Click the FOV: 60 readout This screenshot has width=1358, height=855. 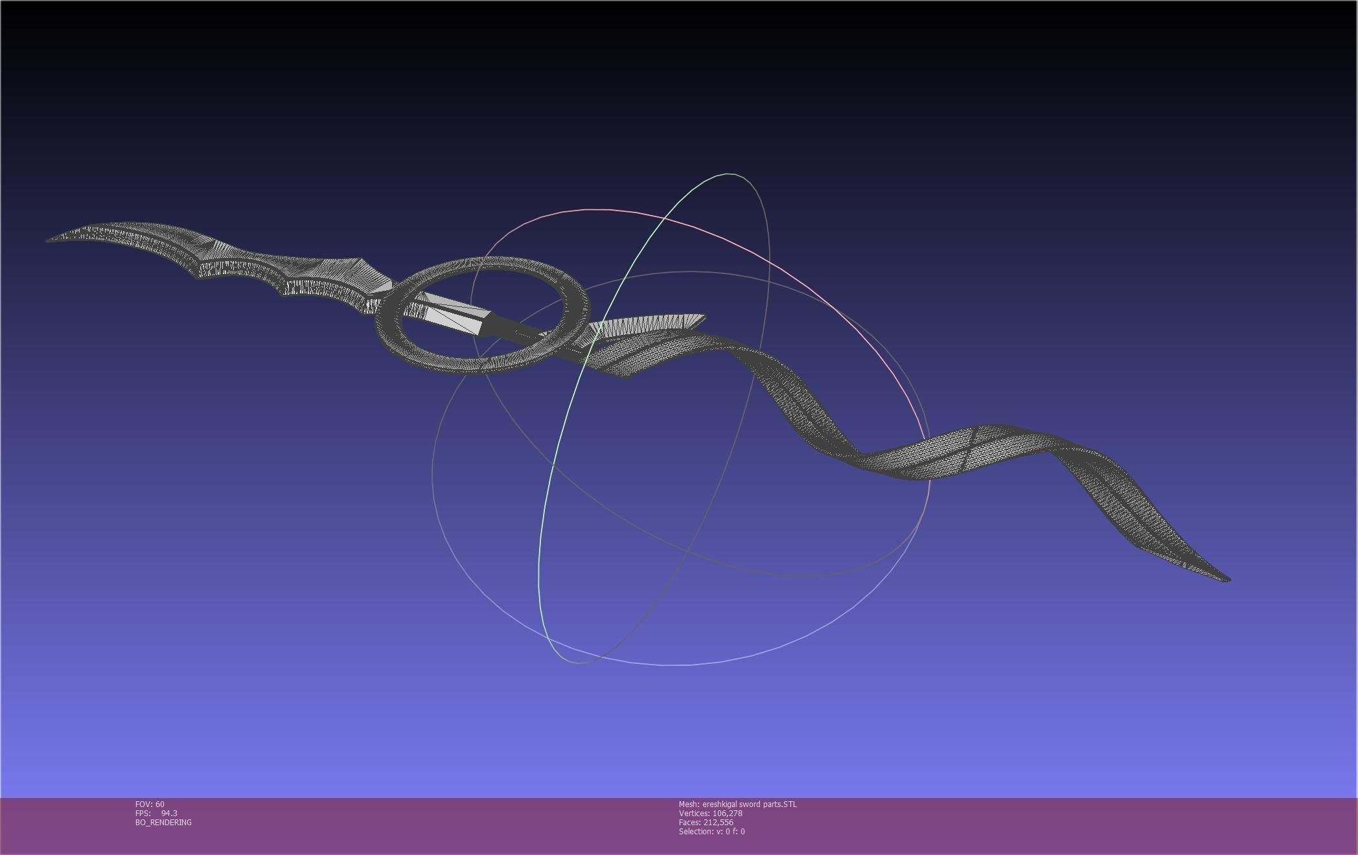point(150,804)
